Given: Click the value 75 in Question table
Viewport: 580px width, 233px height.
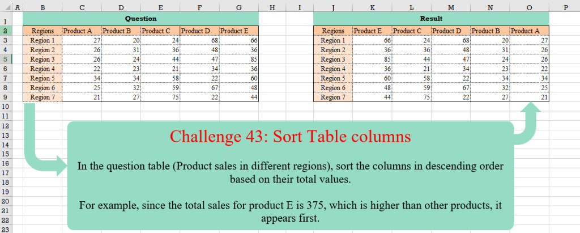Looking at the screenshot, I should pos(160,97).
